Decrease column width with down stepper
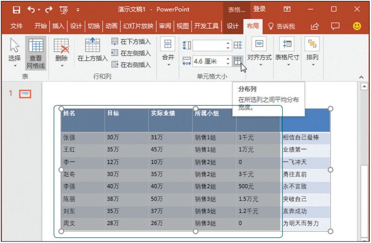This screenshot has width=371, height=243. tap(228, 64)
